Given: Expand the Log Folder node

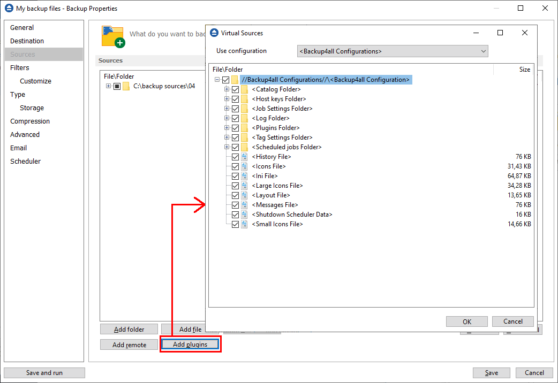Looking at the screenshot, I should (227, 118).
